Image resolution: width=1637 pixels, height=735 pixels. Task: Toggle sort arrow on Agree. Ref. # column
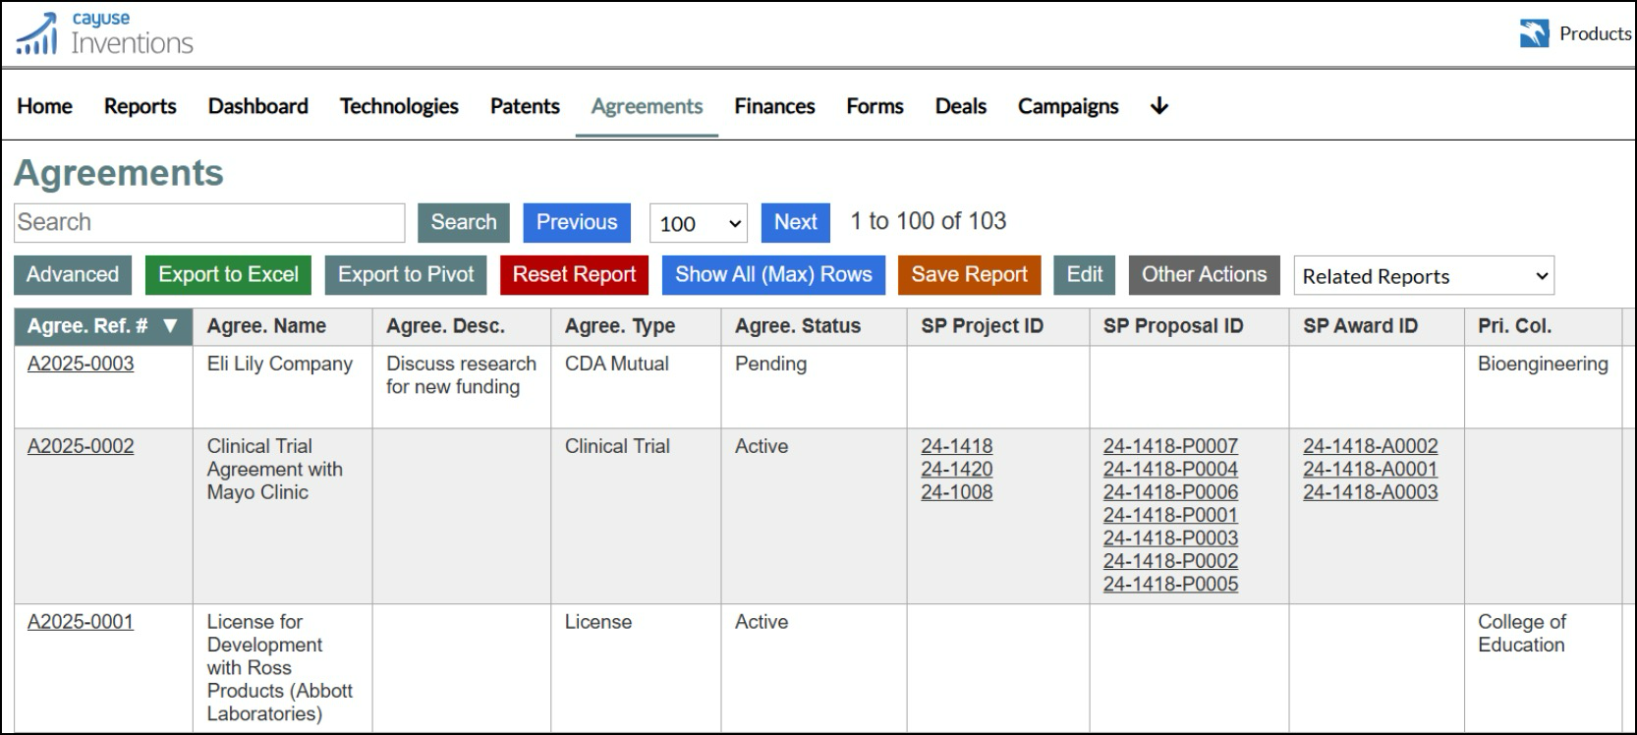170,326
